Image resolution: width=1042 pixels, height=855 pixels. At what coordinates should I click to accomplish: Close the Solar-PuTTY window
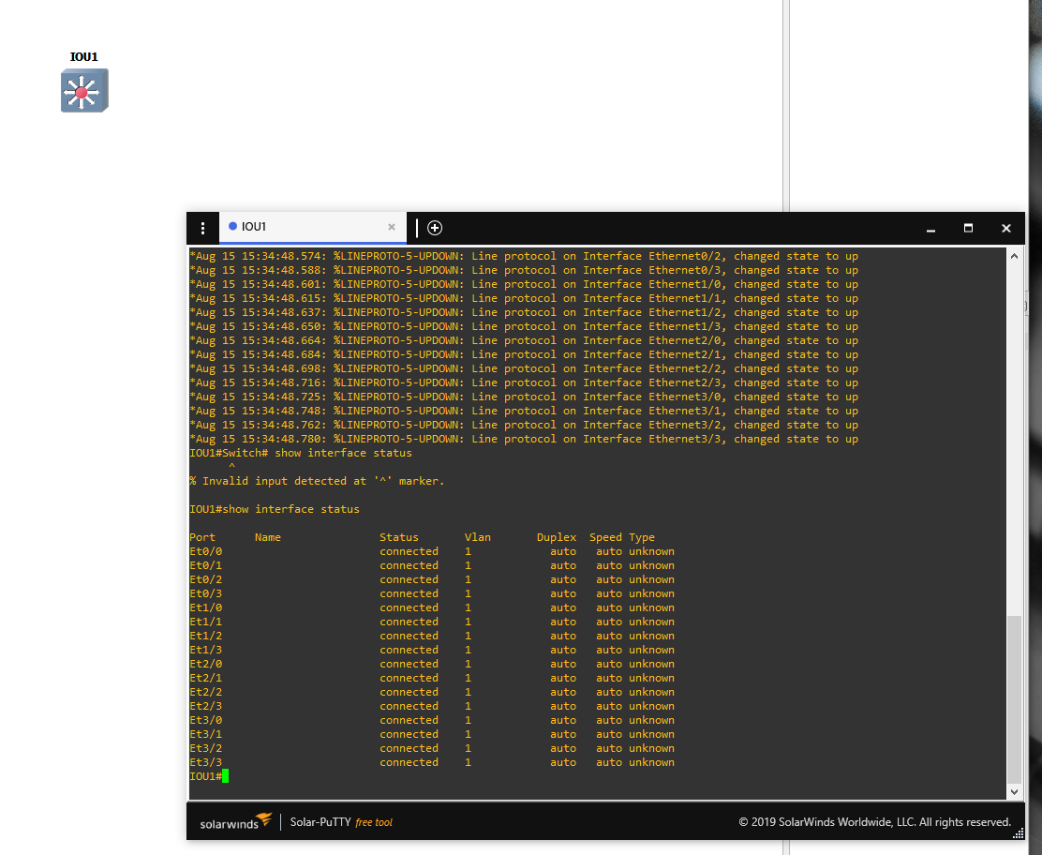point(1005,228)
